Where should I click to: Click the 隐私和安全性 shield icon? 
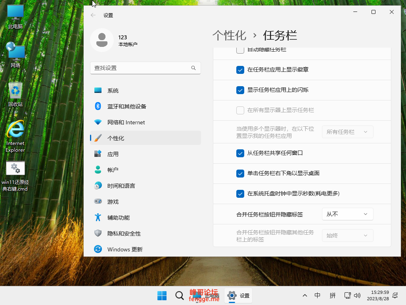[x=98, y=233]
